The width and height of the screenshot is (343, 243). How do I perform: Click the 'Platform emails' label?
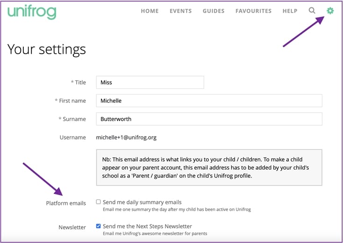point(66,203)
